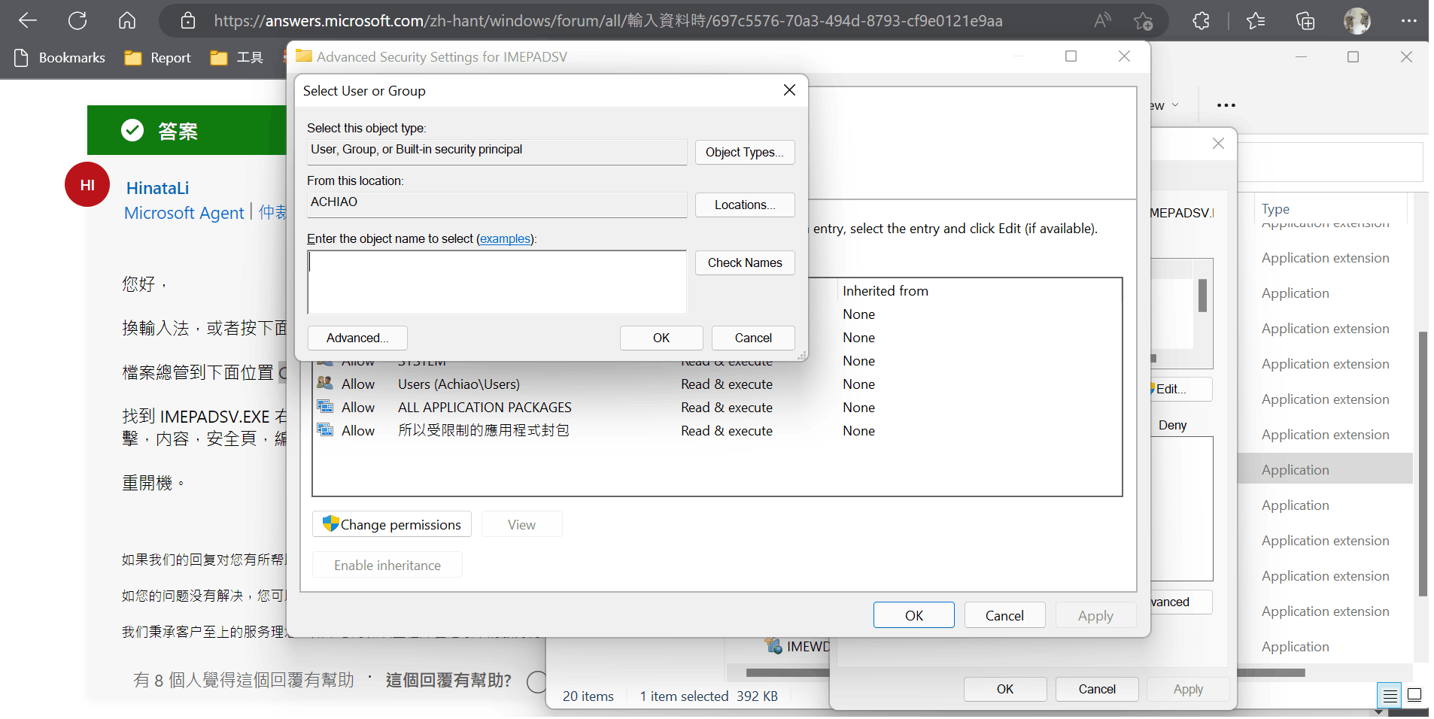Open the Favorites list icon
The image size is (1434, 719).
1256,20
